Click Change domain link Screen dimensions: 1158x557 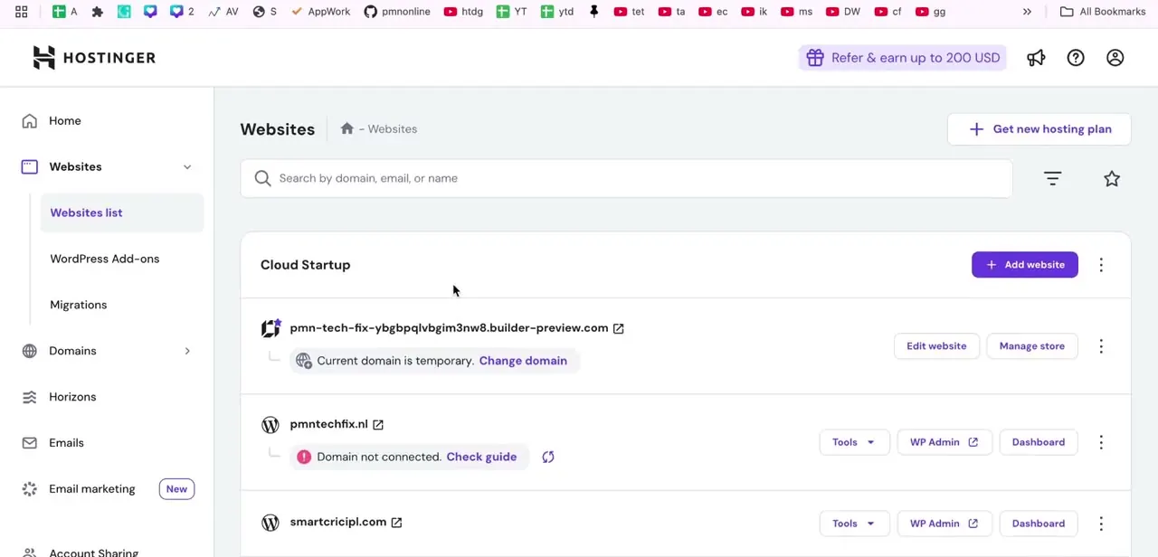[x=523, y=361]
